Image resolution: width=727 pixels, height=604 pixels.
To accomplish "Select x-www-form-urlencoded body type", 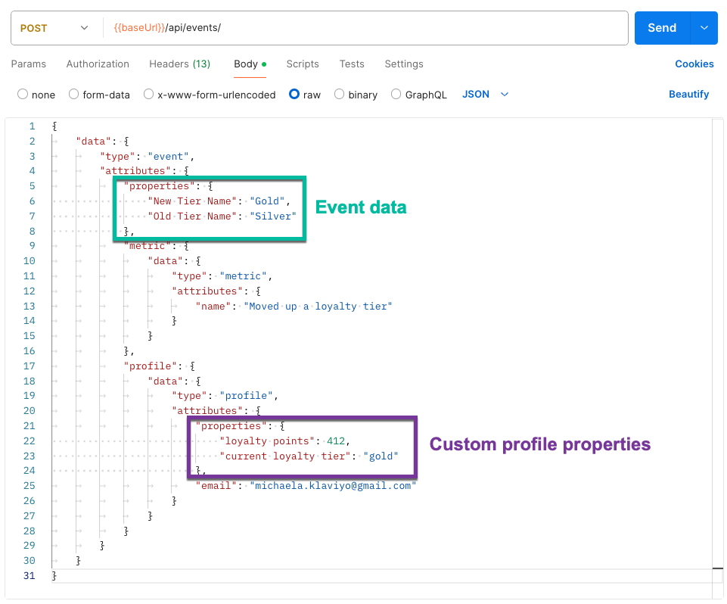I will pyautogui.click(x=148, y=94).
